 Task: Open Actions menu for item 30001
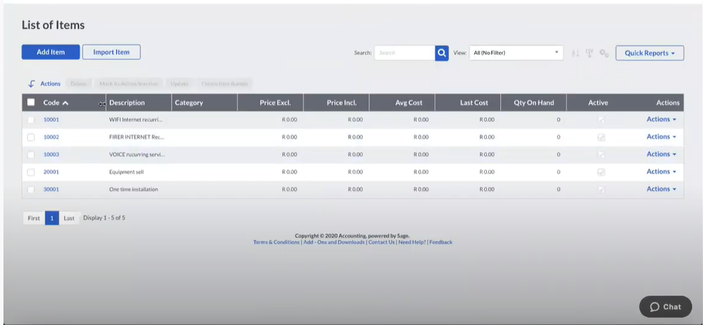click(x=661, y=189)
